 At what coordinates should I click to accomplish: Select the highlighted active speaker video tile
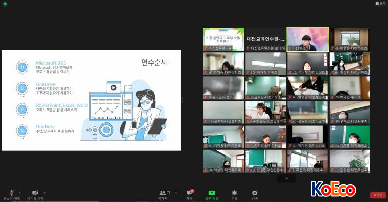click(308, 39)
